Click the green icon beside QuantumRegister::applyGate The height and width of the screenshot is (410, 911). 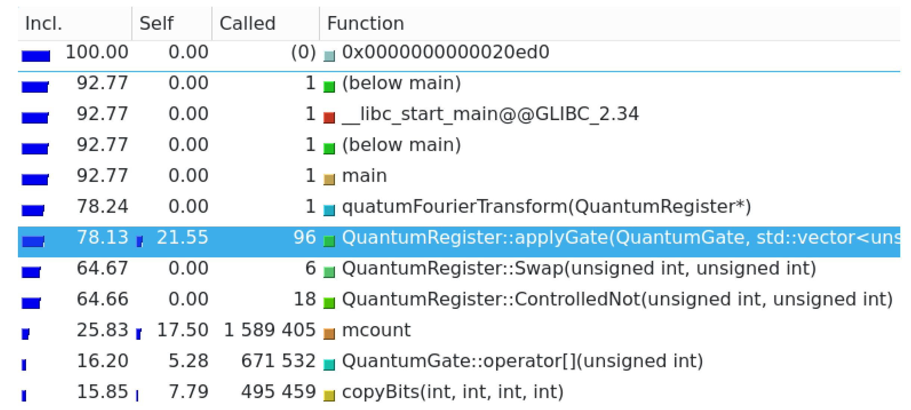329,241
